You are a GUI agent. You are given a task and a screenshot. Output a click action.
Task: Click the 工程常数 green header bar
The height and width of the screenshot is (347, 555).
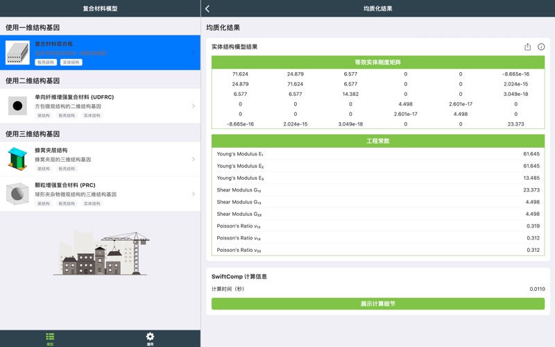click(378, 141)
